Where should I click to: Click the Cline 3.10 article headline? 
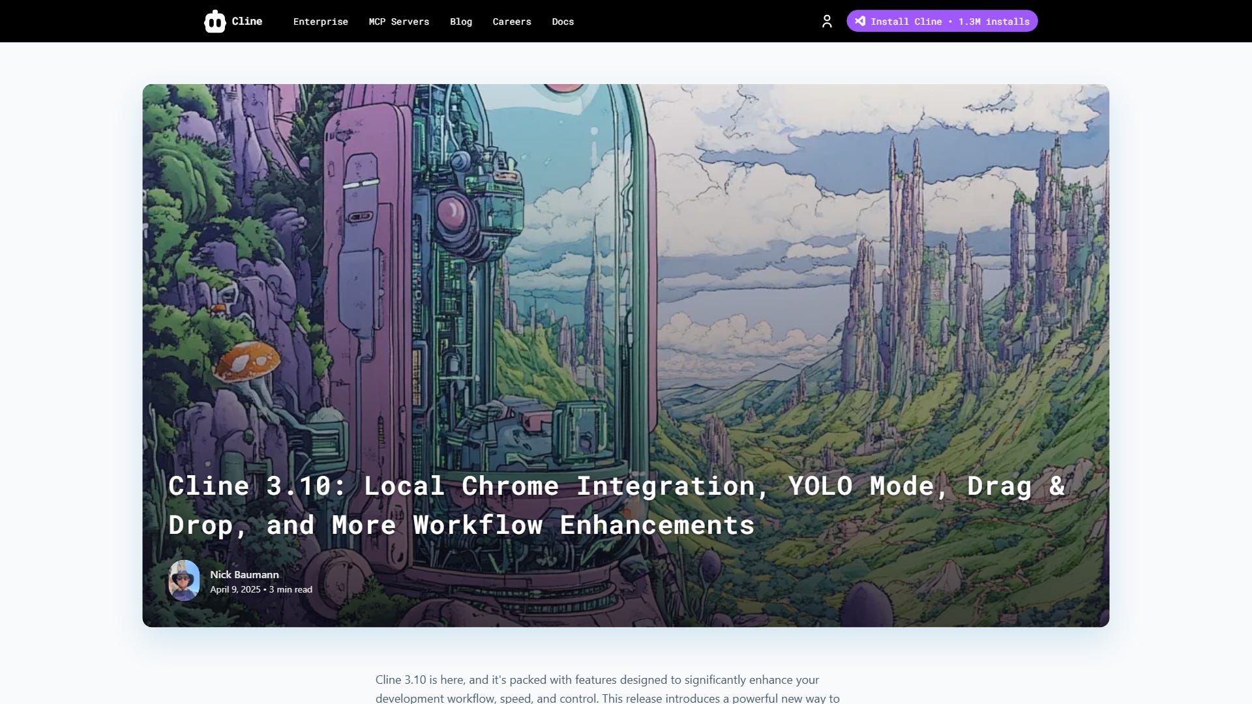pos(616,505)
